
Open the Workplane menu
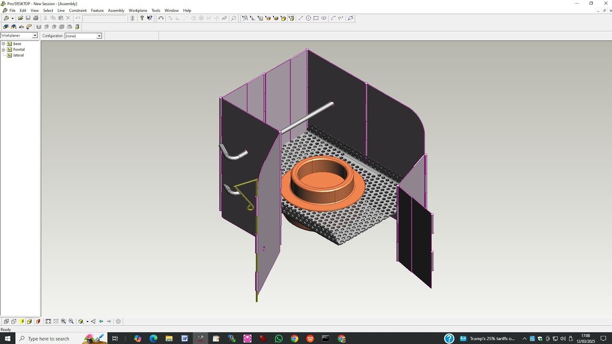[x=138, y=11]
